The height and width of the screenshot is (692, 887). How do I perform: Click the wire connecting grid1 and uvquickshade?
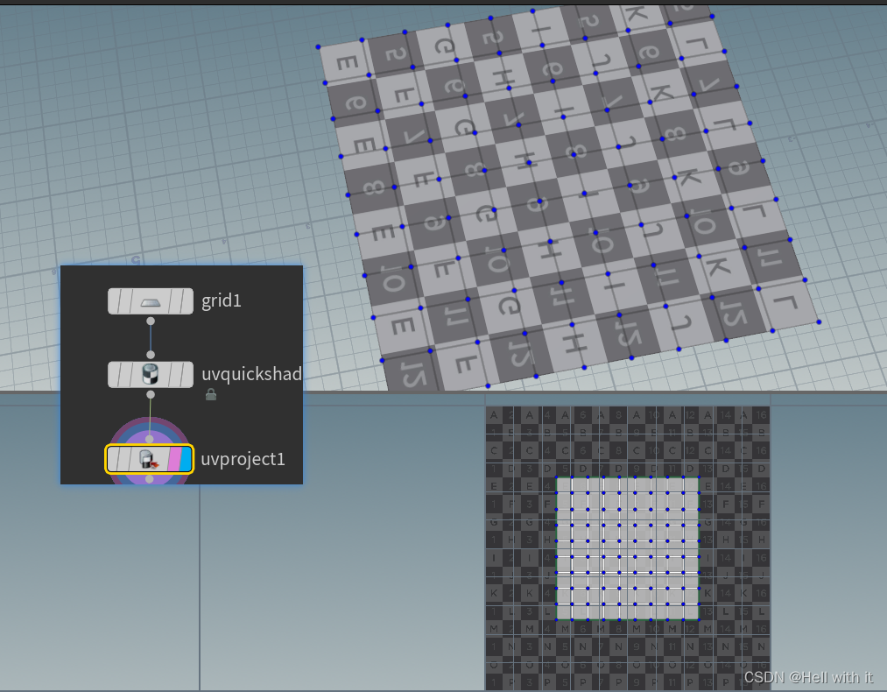[151, 336]
